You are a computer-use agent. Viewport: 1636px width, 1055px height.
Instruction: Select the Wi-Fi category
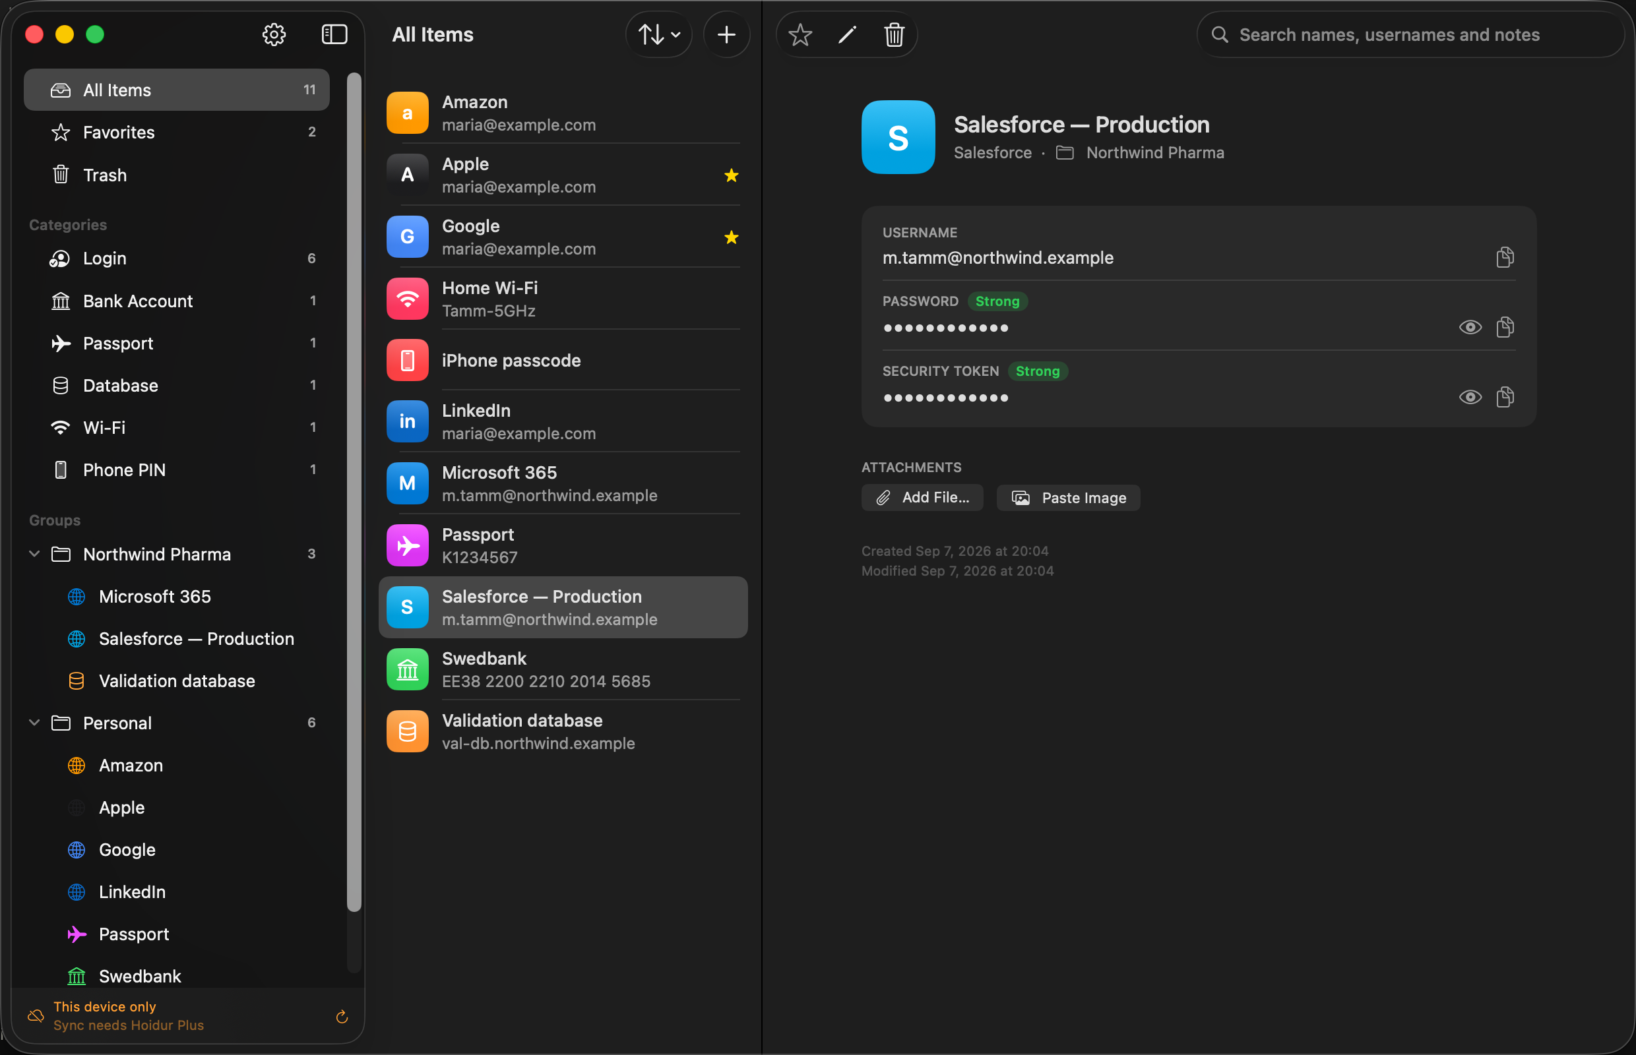pos(176,427)
